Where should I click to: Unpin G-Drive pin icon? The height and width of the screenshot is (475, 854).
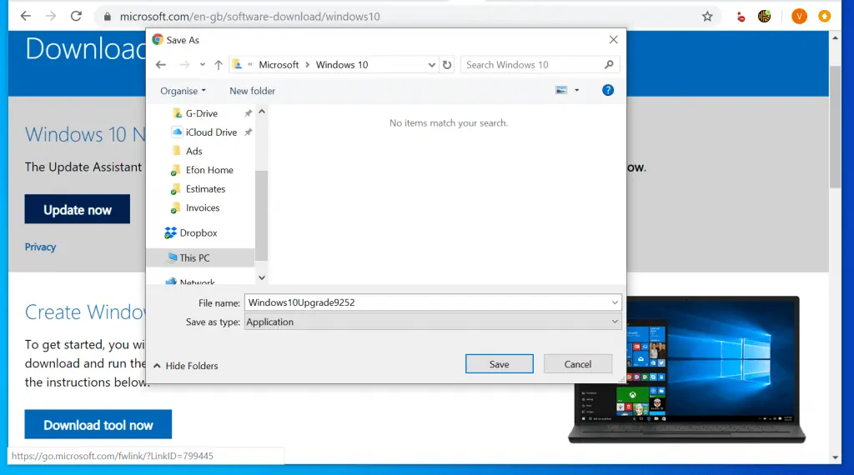[248, 113]
